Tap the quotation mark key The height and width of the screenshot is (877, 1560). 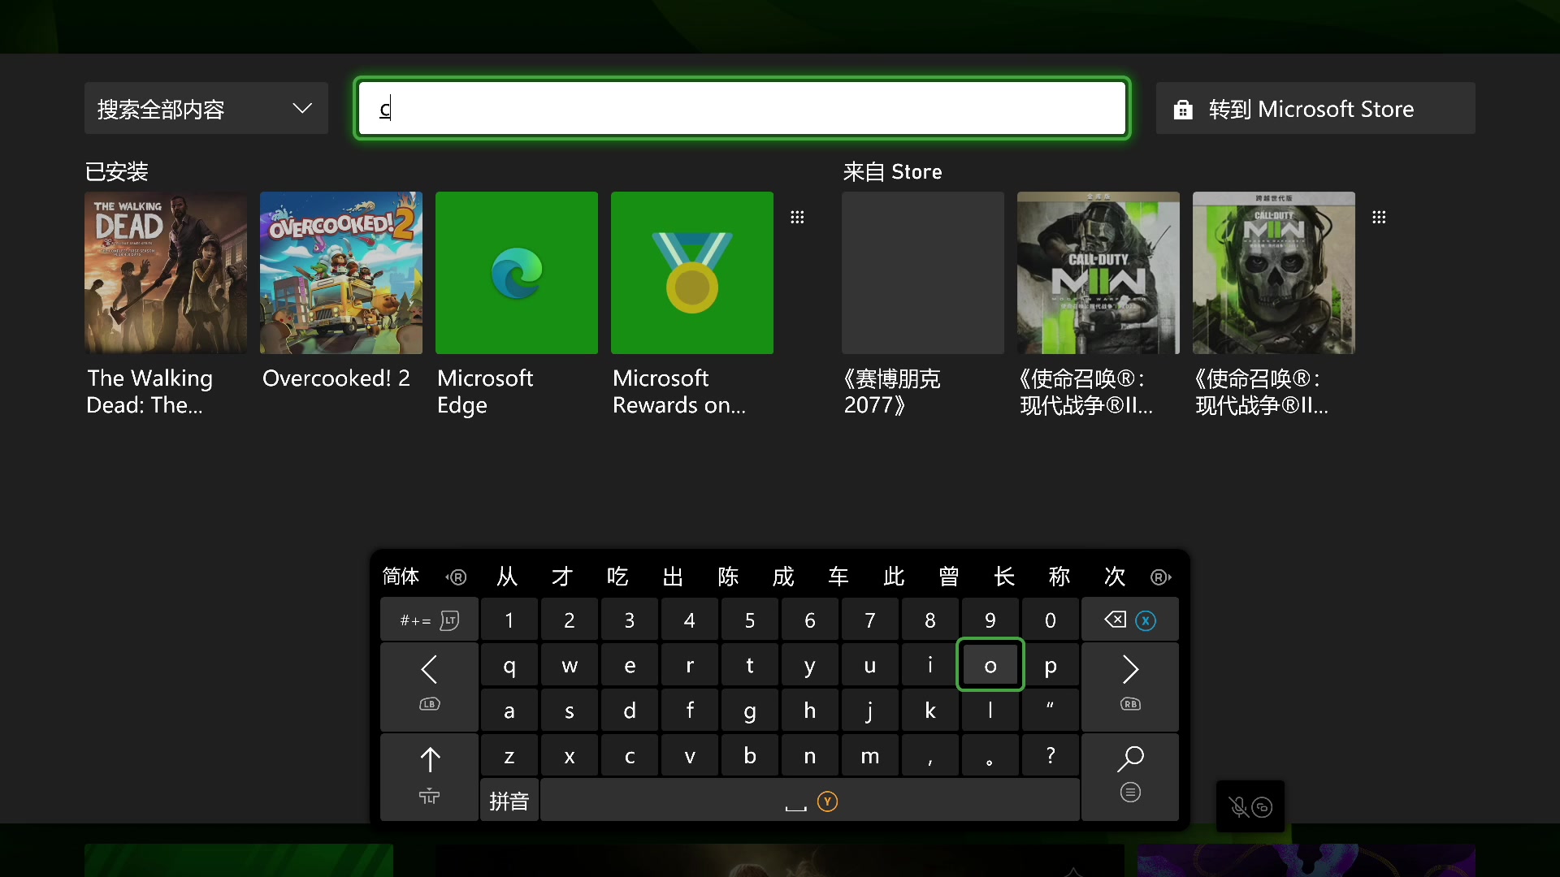click(x=1051, y=711)
